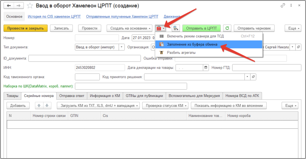Click Код таможенного органа input field
This screenshot has width=306, height=159.
click(87, 77)
